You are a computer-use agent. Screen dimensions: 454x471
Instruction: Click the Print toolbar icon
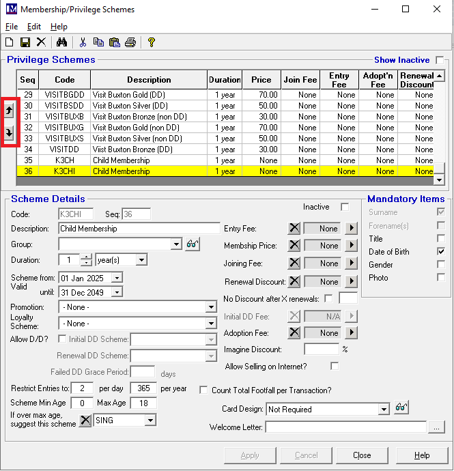[x=130, y=42]
